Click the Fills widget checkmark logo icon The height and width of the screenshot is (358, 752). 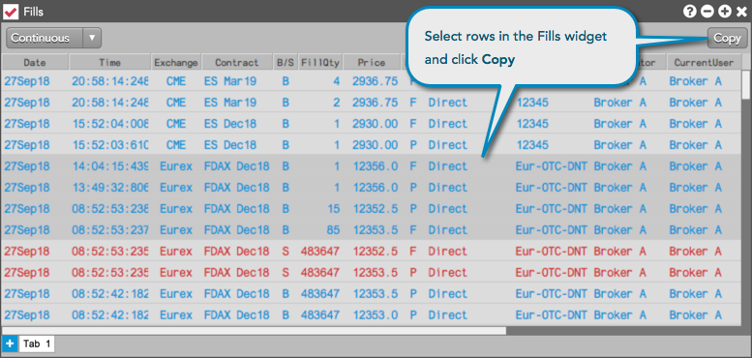(11, 11)
